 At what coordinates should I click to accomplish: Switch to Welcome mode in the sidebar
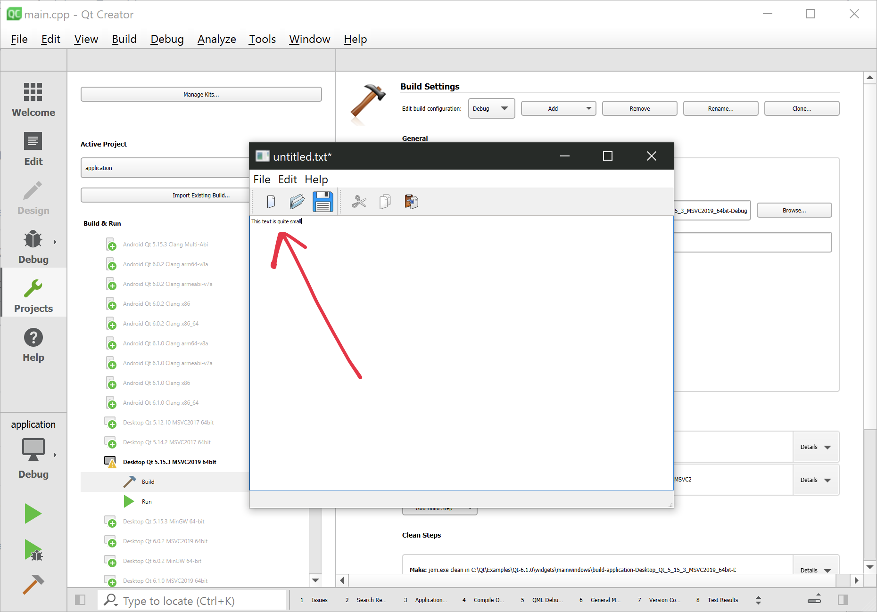pyautogui.click(x=33, y=99)
